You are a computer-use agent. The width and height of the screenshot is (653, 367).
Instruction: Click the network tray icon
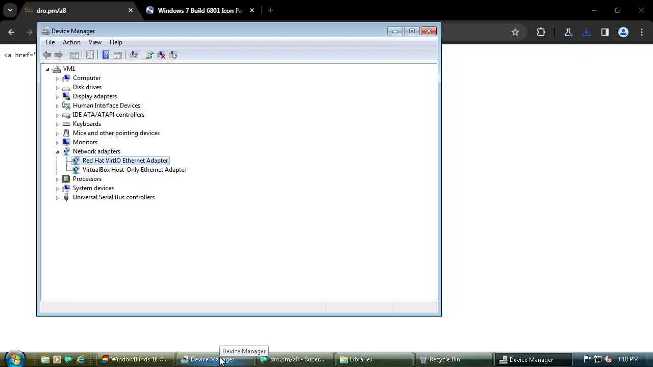click(597, 359)
